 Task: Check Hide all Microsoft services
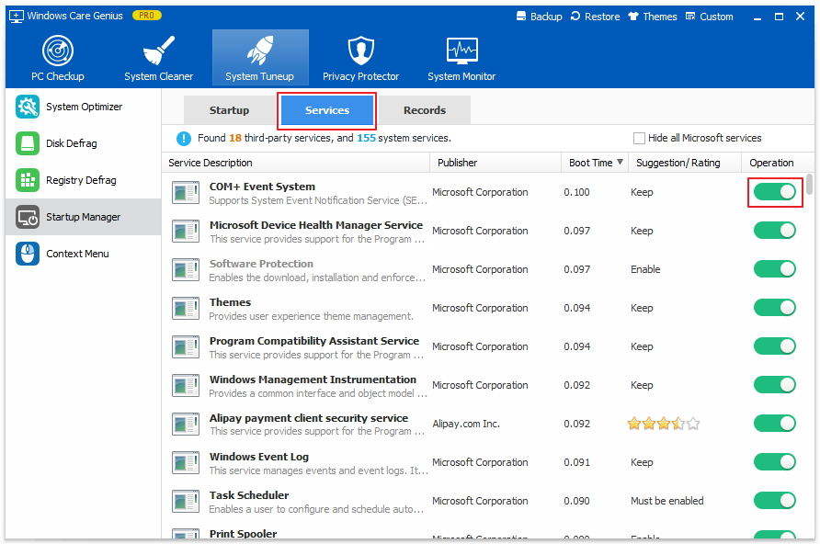(x=639, y=139)
